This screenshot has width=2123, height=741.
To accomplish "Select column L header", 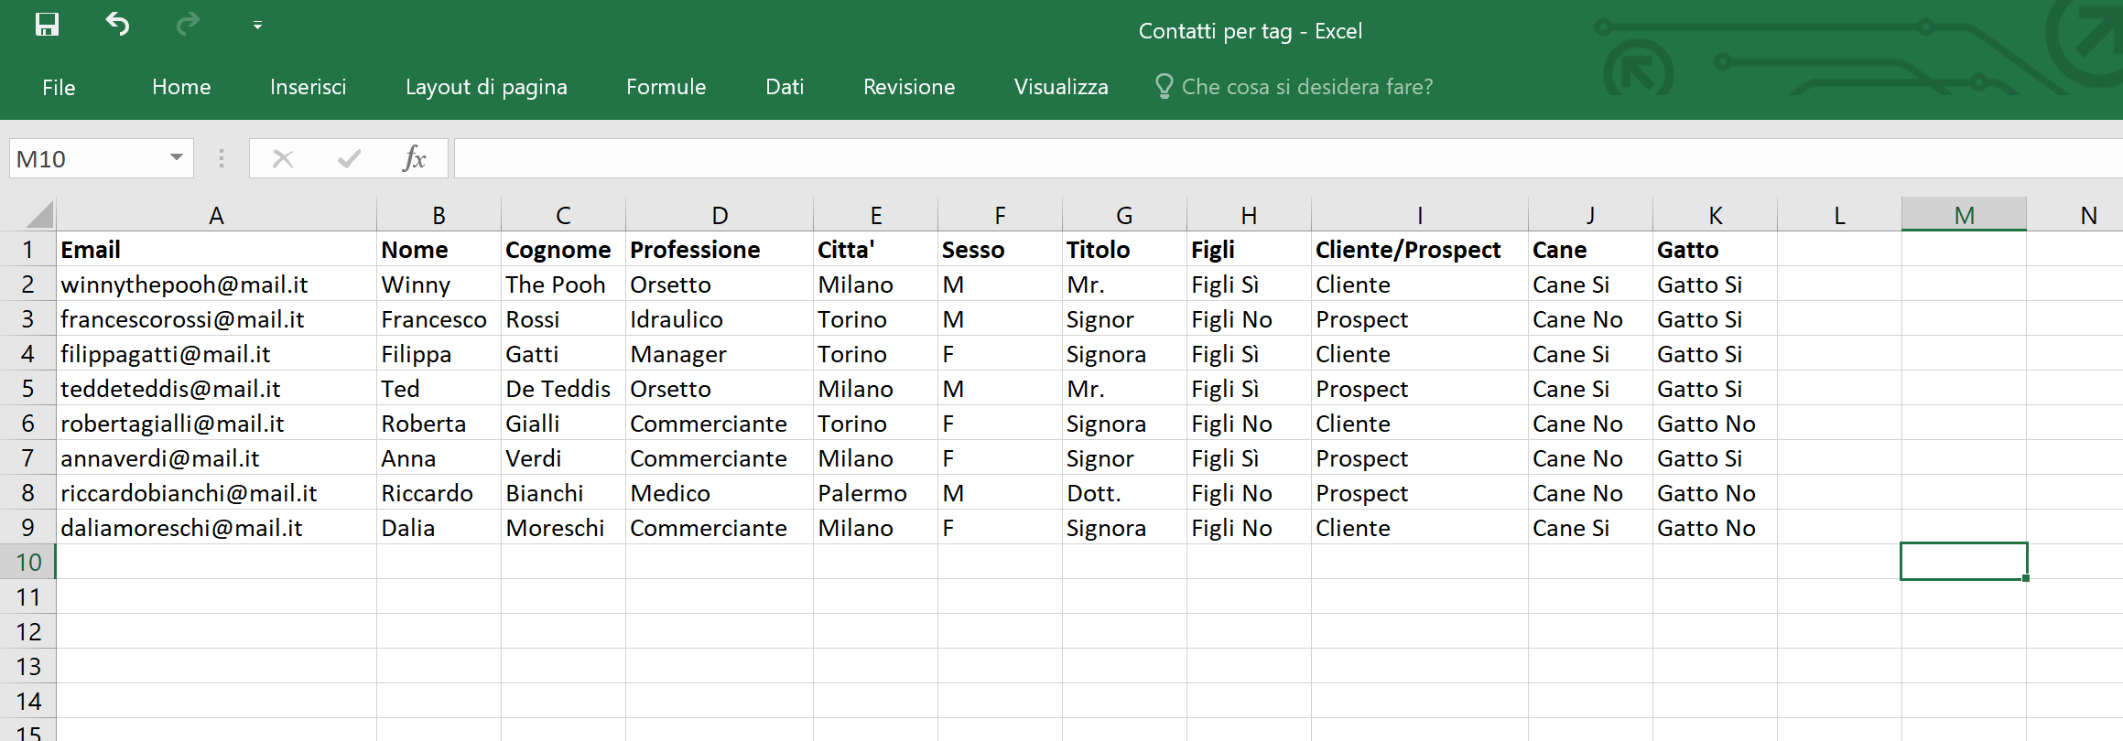I will [x=1839, y=215].
